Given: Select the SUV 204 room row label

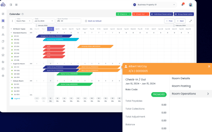Looking at the screenshot, I should 17,77.
